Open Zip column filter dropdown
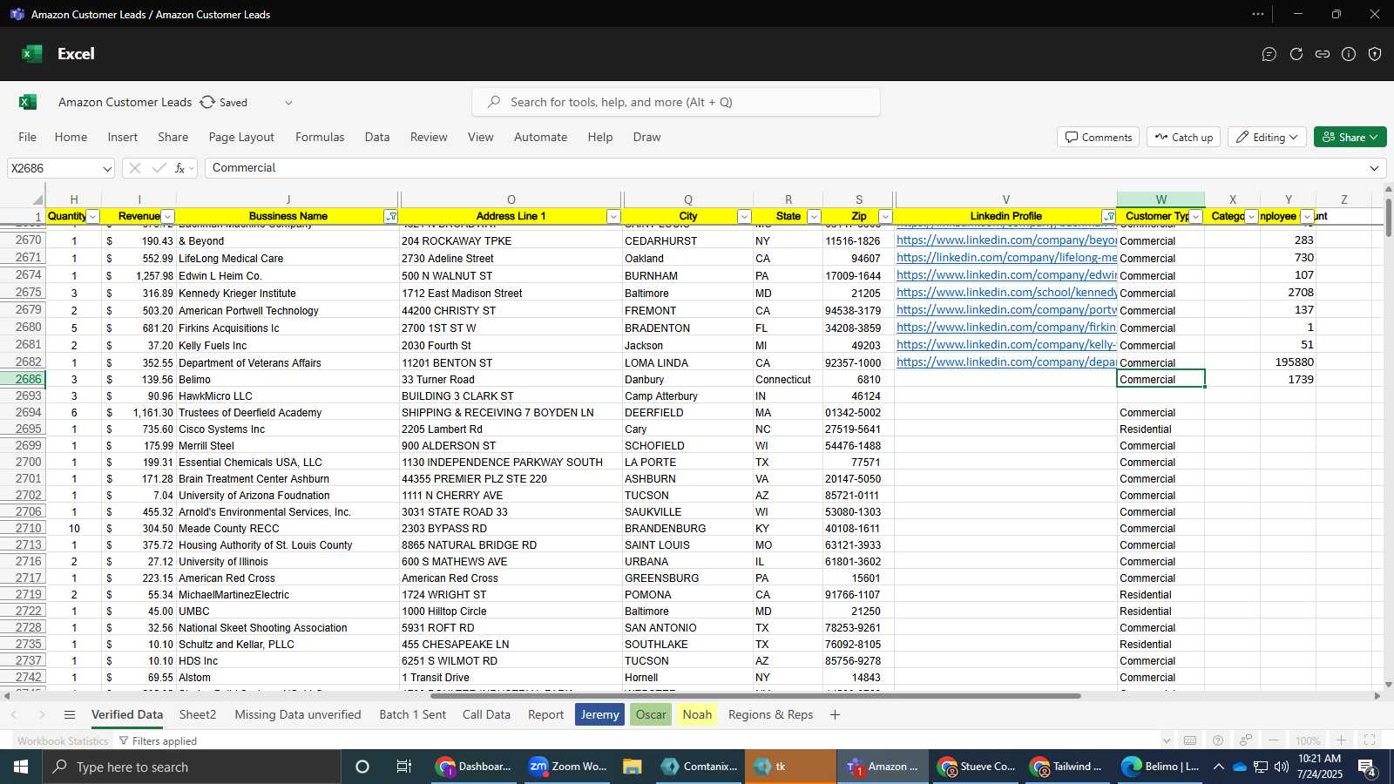Screen dimensions: 1394x784 tap(885, 216)
